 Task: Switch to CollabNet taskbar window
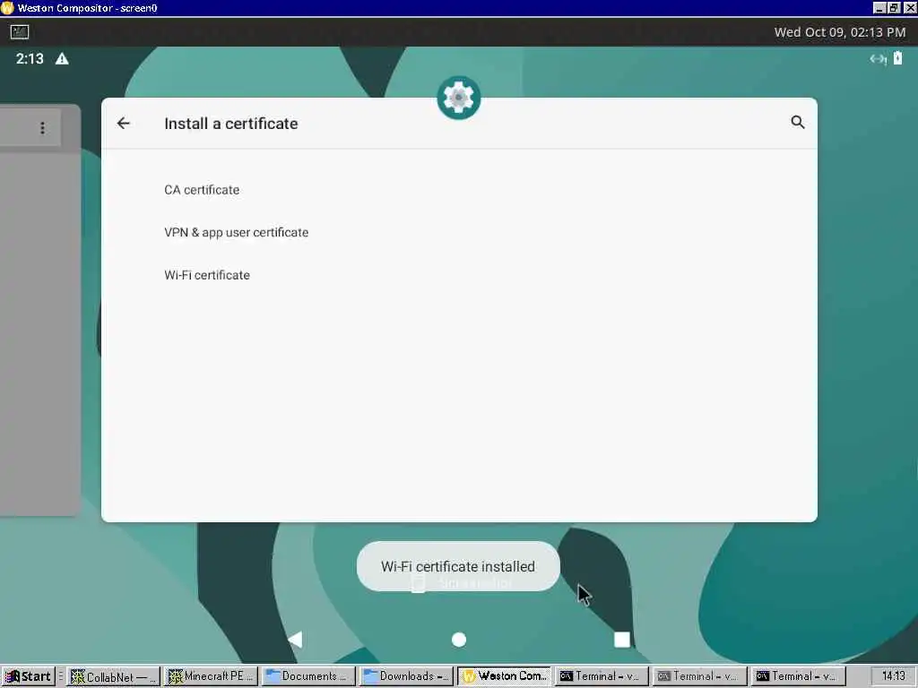[113, 676]
